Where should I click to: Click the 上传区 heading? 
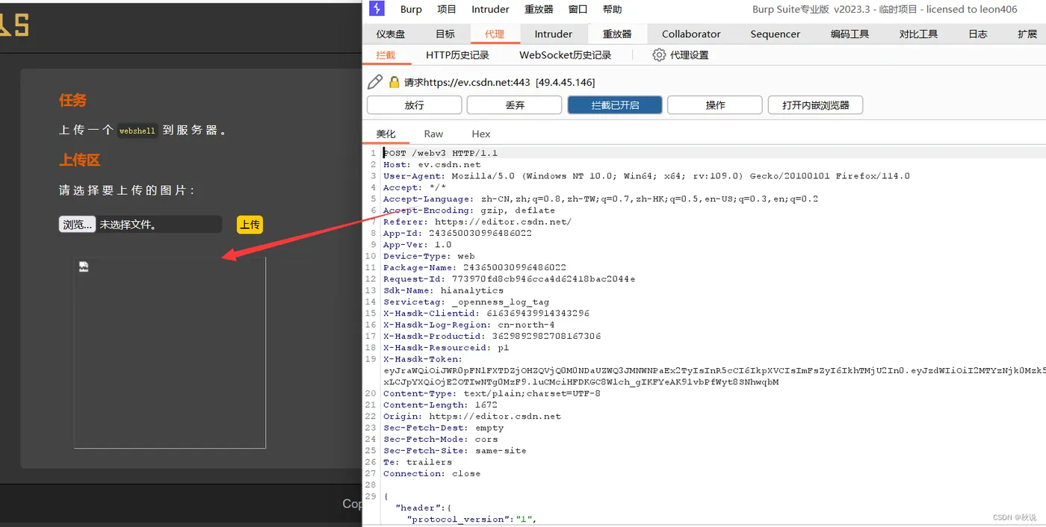(x=80, y=160)
